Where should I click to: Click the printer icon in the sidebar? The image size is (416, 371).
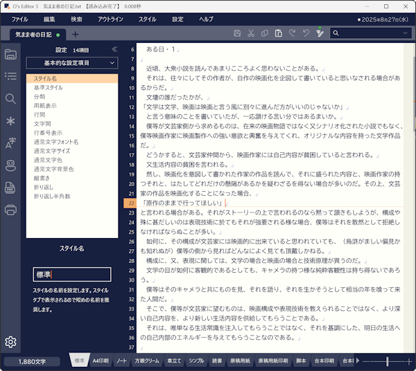click(x=10, y=210)
